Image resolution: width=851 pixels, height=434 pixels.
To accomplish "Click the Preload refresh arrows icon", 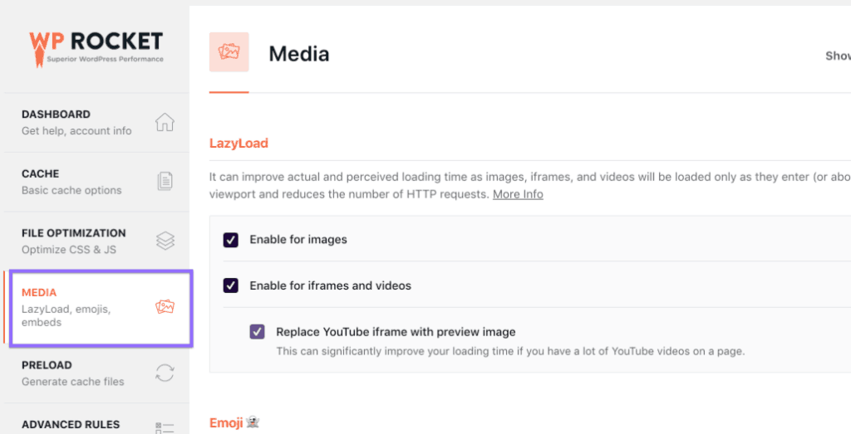I will coord(165,373).
